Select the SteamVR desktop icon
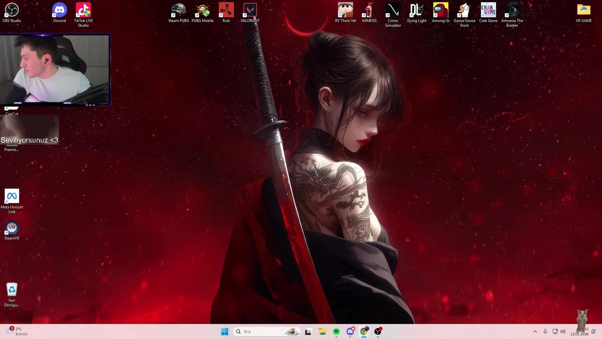 point(12,231)
